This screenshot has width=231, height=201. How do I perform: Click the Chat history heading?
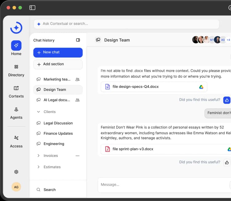point(44,40)
